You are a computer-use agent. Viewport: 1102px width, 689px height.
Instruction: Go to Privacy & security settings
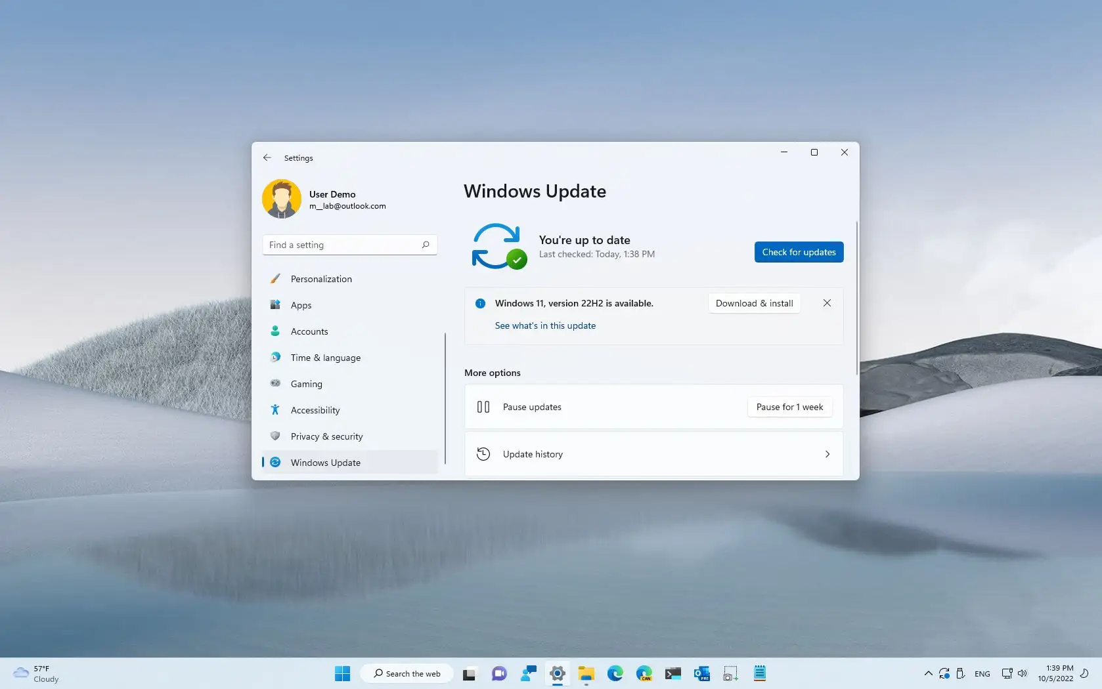point(326,436)
